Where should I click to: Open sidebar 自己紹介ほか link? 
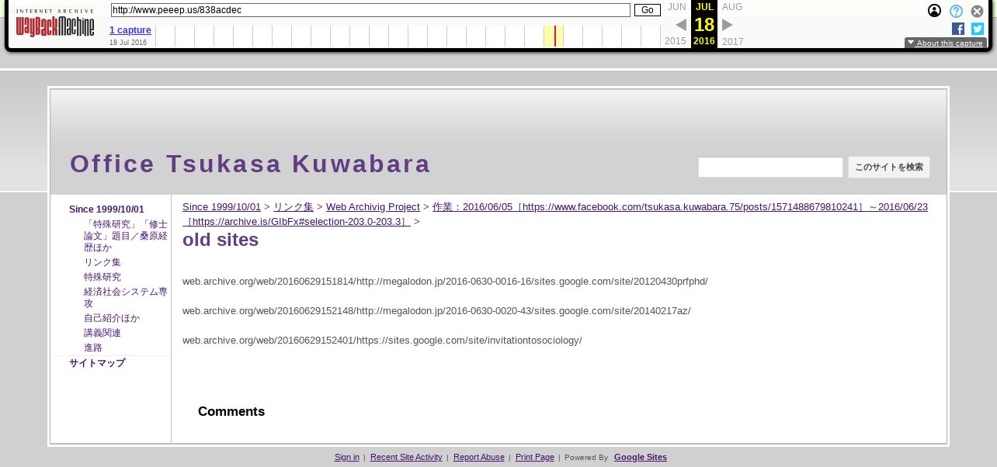tap(112, 318)
